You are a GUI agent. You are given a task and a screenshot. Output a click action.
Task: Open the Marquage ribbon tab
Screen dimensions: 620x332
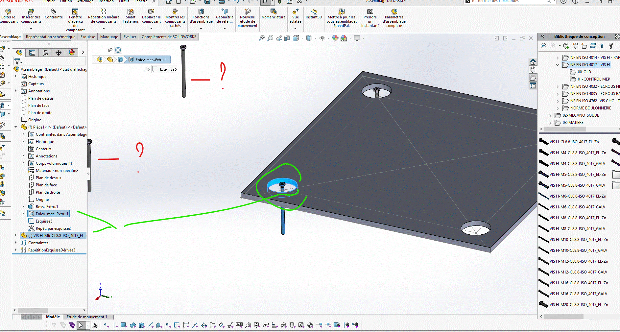(109, 37)
